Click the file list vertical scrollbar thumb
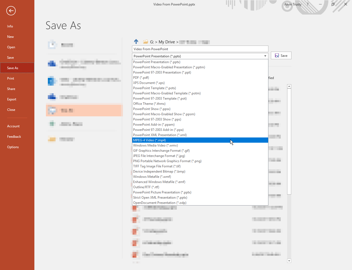 (289, 141)
